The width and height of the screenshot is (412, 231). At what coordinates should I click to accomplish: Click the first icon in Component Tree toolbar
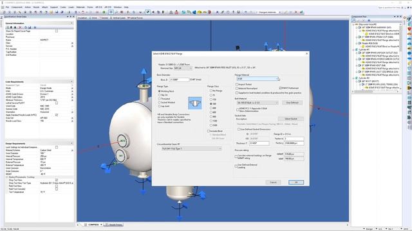354,20
